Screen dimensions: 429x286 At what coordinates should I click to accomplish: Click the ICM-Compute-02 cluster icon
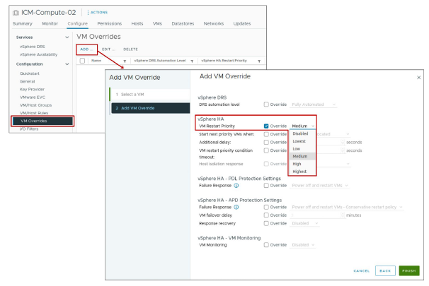16,13
